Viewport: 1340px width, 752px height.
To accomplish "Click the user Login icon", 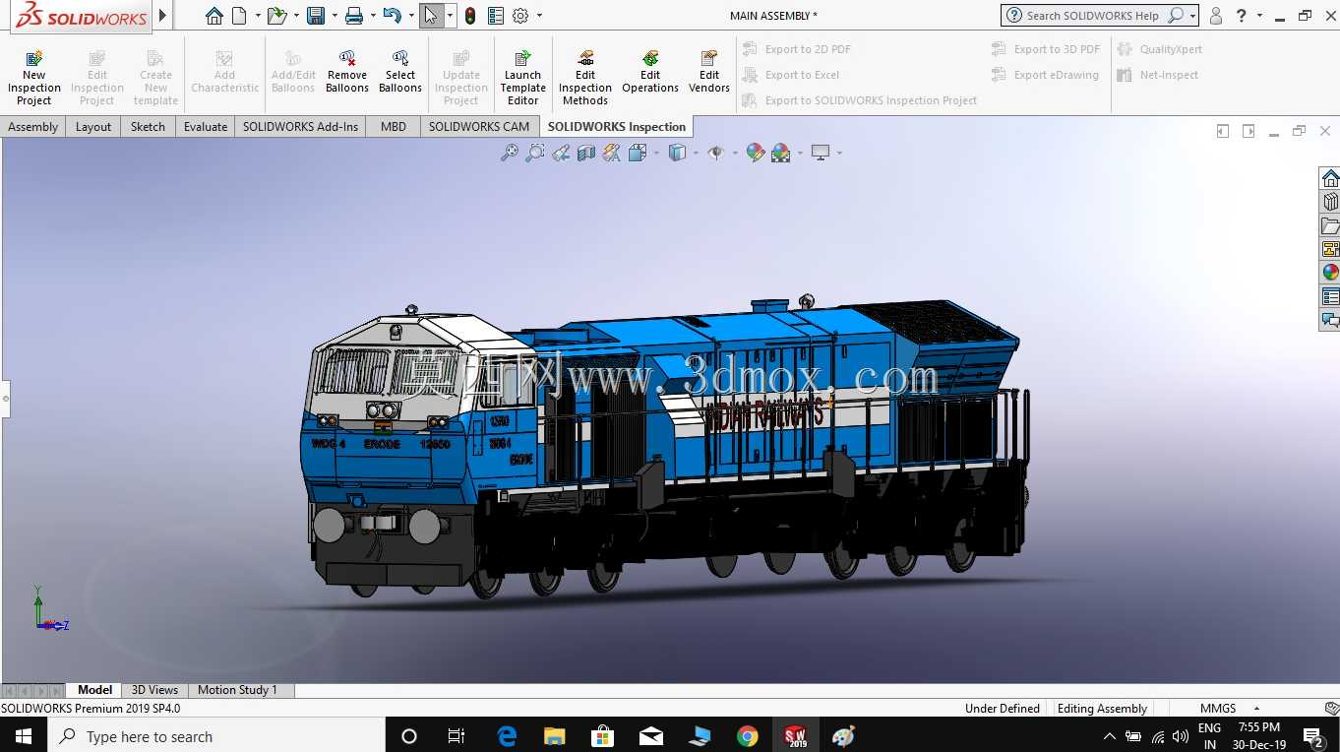I will pos(1216,16).
